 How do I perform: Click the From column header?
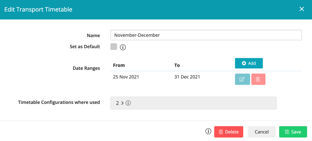coord(119,65)
